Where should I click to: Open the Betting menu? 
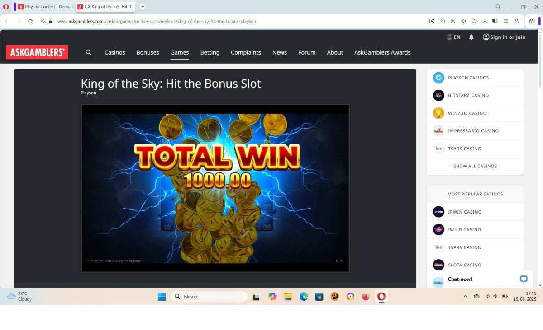210,52
